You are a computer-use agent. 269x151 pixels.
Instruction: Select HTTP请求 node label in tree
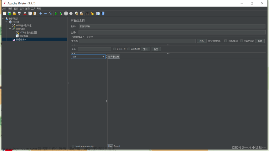pyautogui.click(x=21, y=29)
